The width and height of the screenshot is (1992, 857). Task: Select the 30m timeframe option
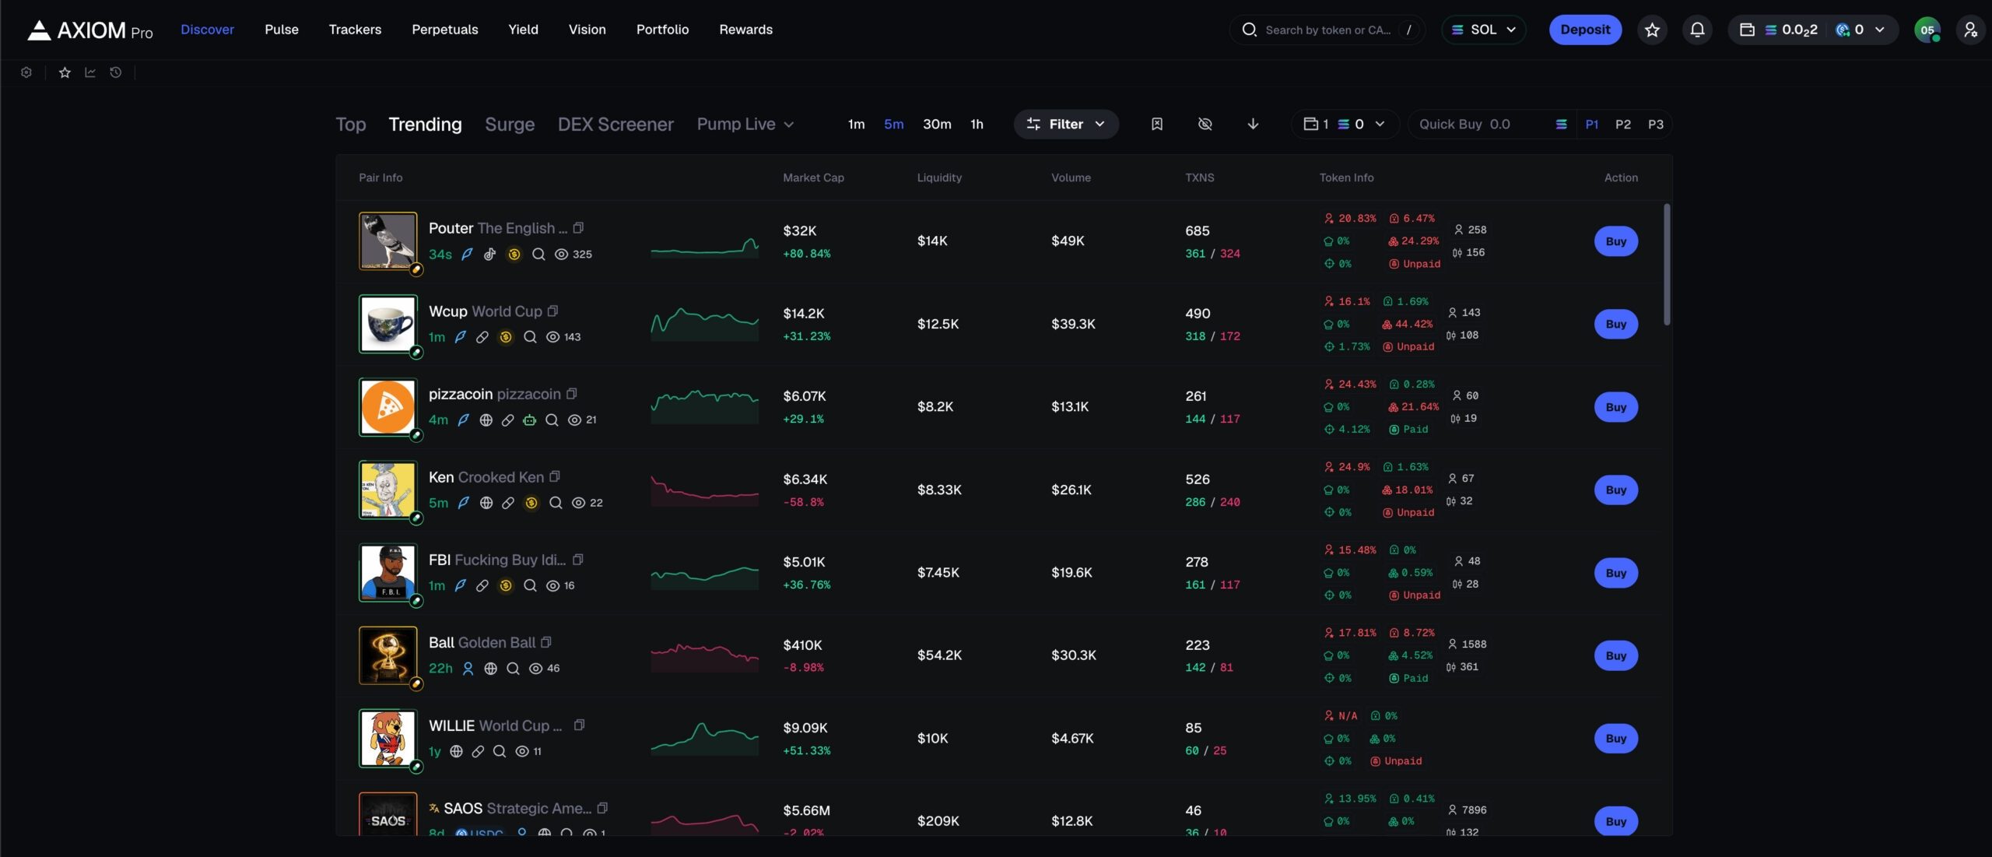pos(937,124)
